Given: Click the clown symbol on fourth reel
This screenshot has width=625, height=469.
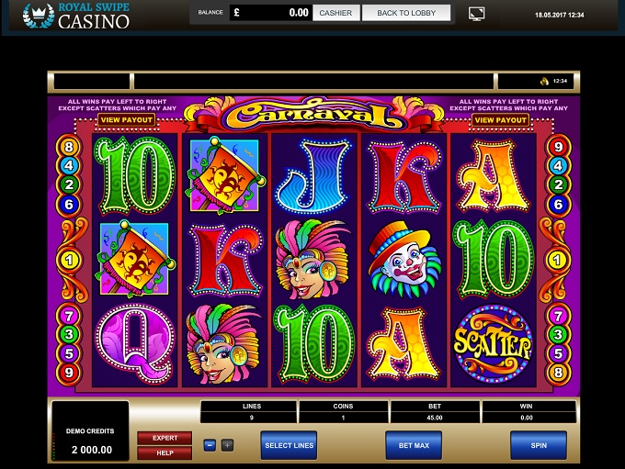Looking at the screenshot, I should (403, 259).
